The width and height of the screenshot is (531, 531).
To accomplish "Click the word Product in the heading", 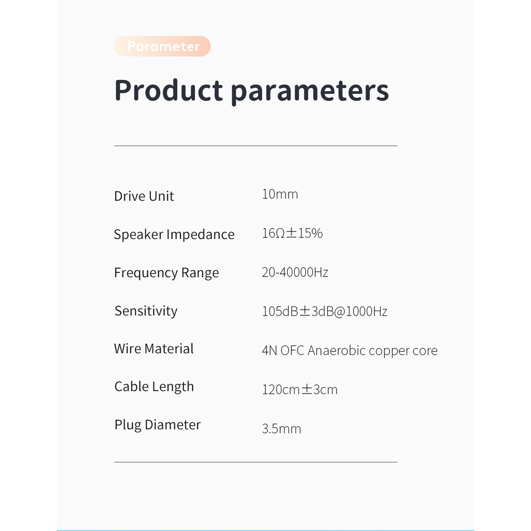I will [169, 90].
